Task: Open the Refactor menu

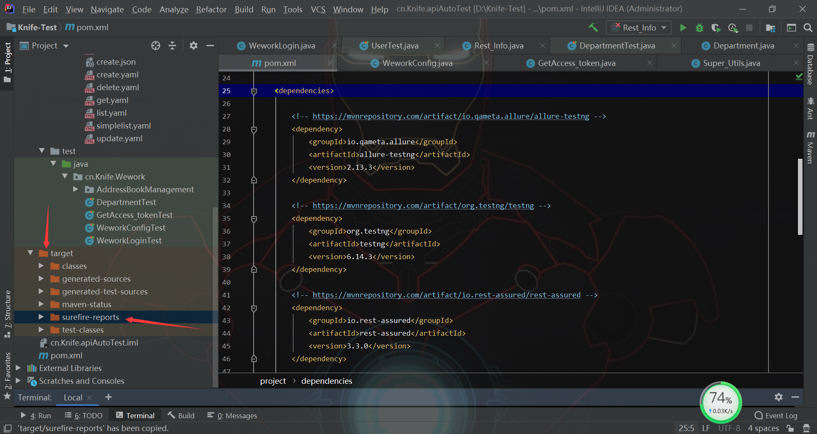Action: click(211, 9)
